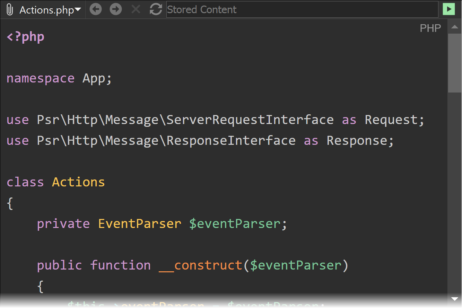This screenshot has width=462, height=308.
Task: Click the $eventParser constructor parameter
Action: pyautogui.click(x=296, y=265)
